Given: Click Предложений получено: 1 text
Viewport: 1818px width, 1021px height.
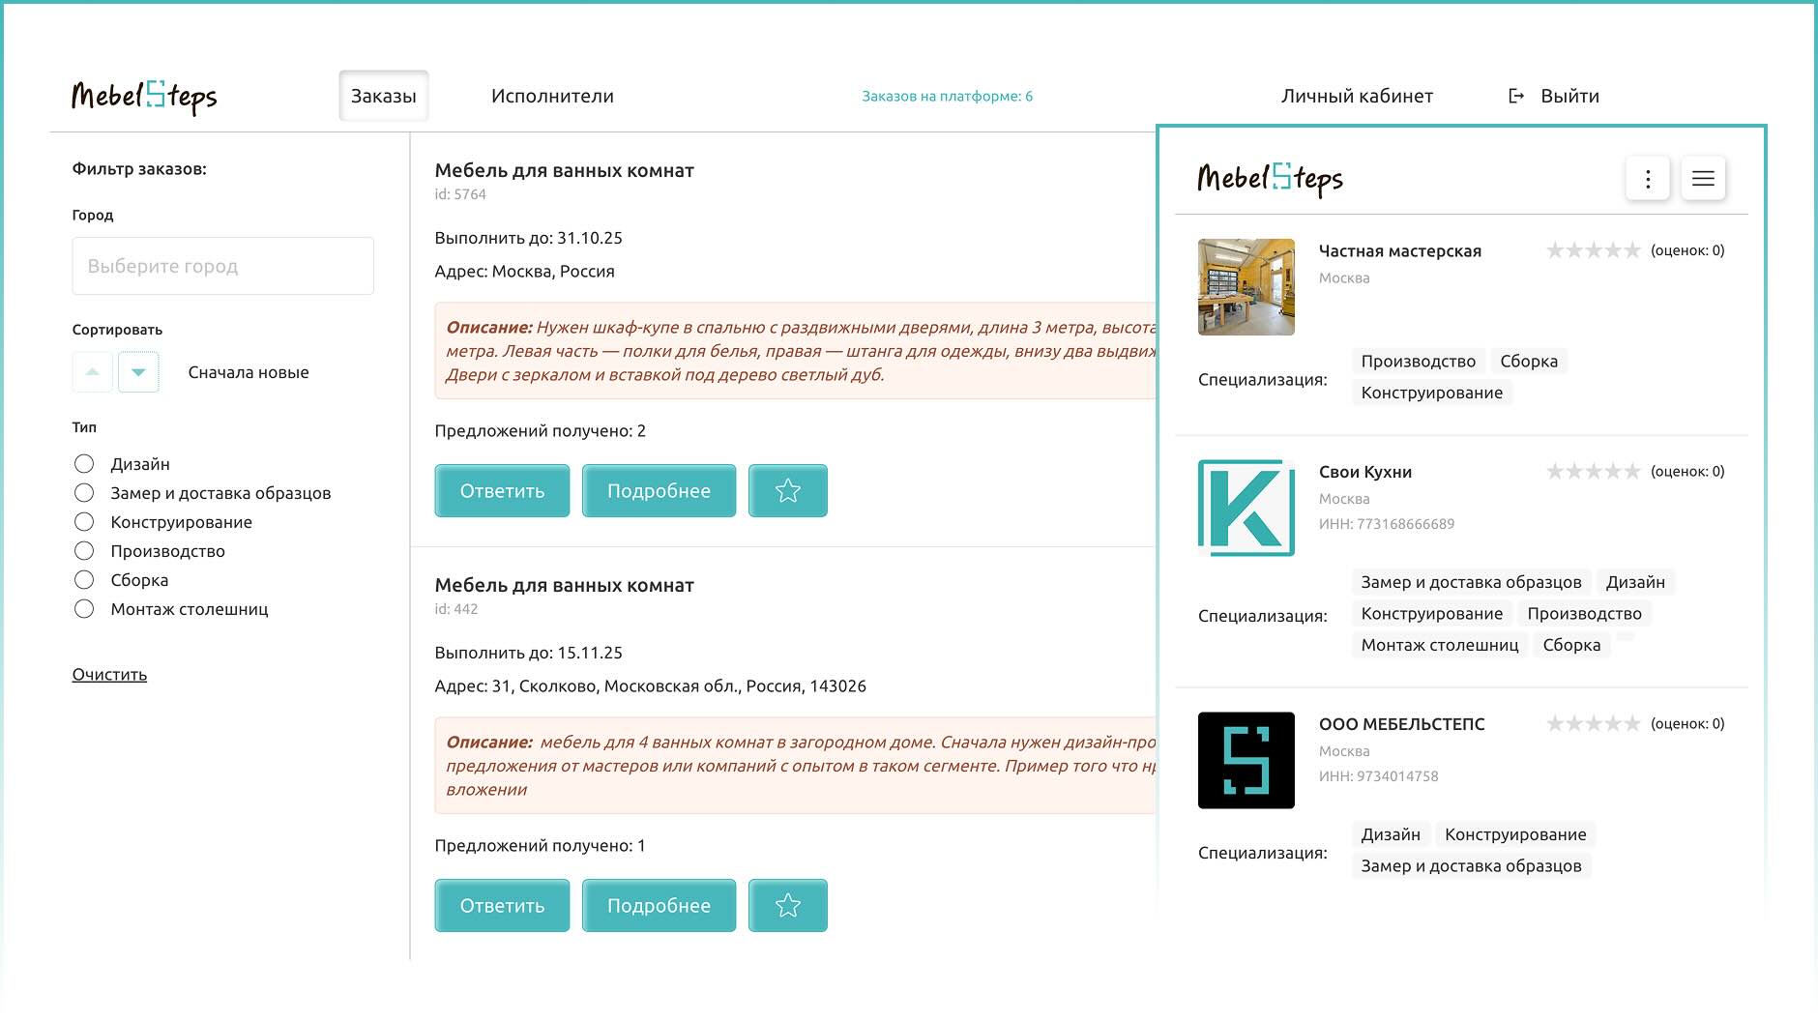Looking at the screenshot, I should [540, 846].
